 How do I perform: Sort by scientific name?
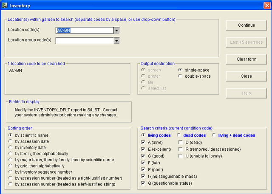[x=10, y=135]
